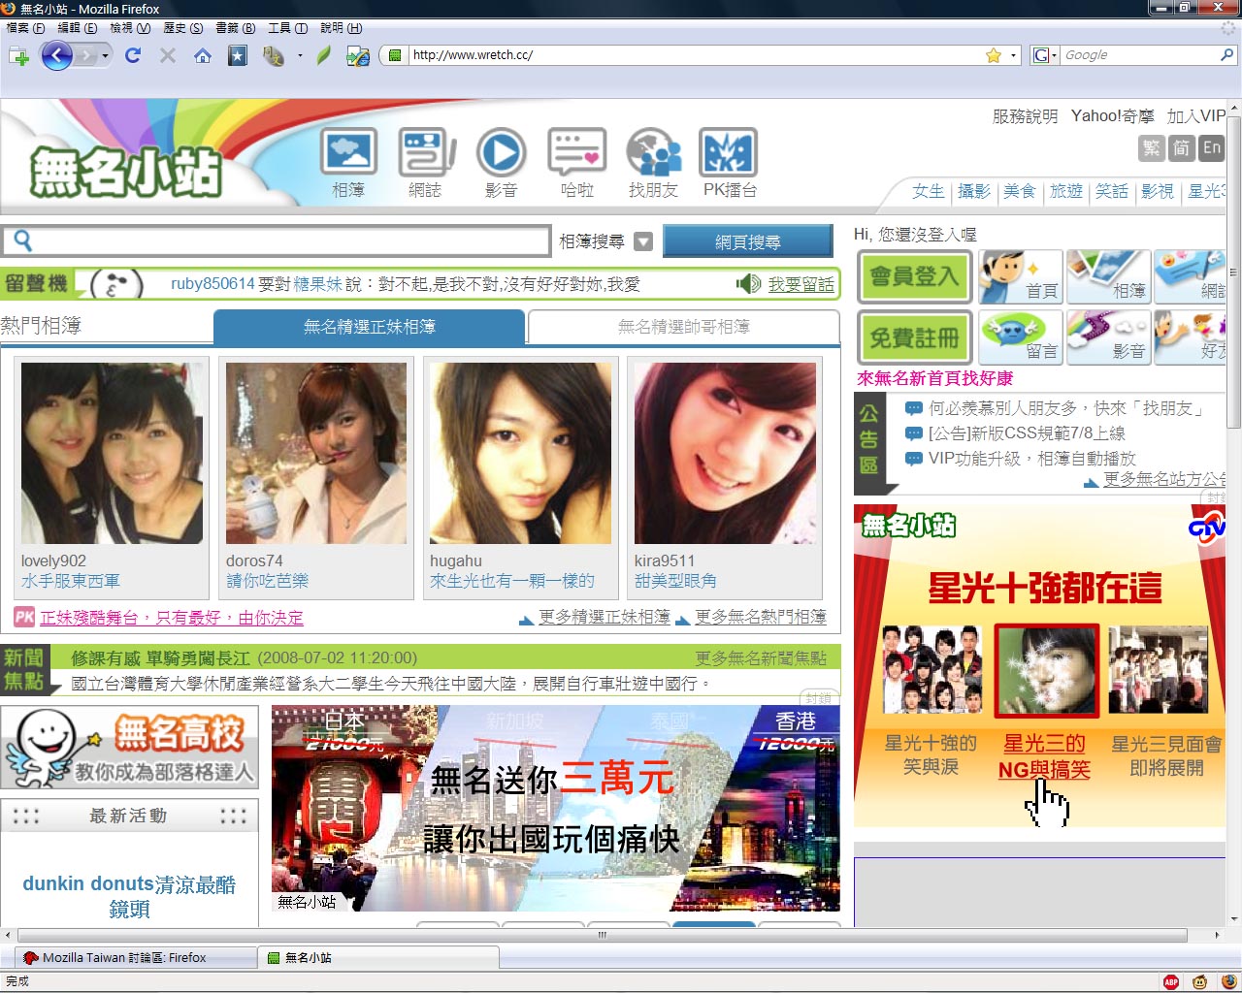Screen dimensions: 1242x993
Task: Click the bookmarks star toolbar icon
Action: [x=238, y=55]
